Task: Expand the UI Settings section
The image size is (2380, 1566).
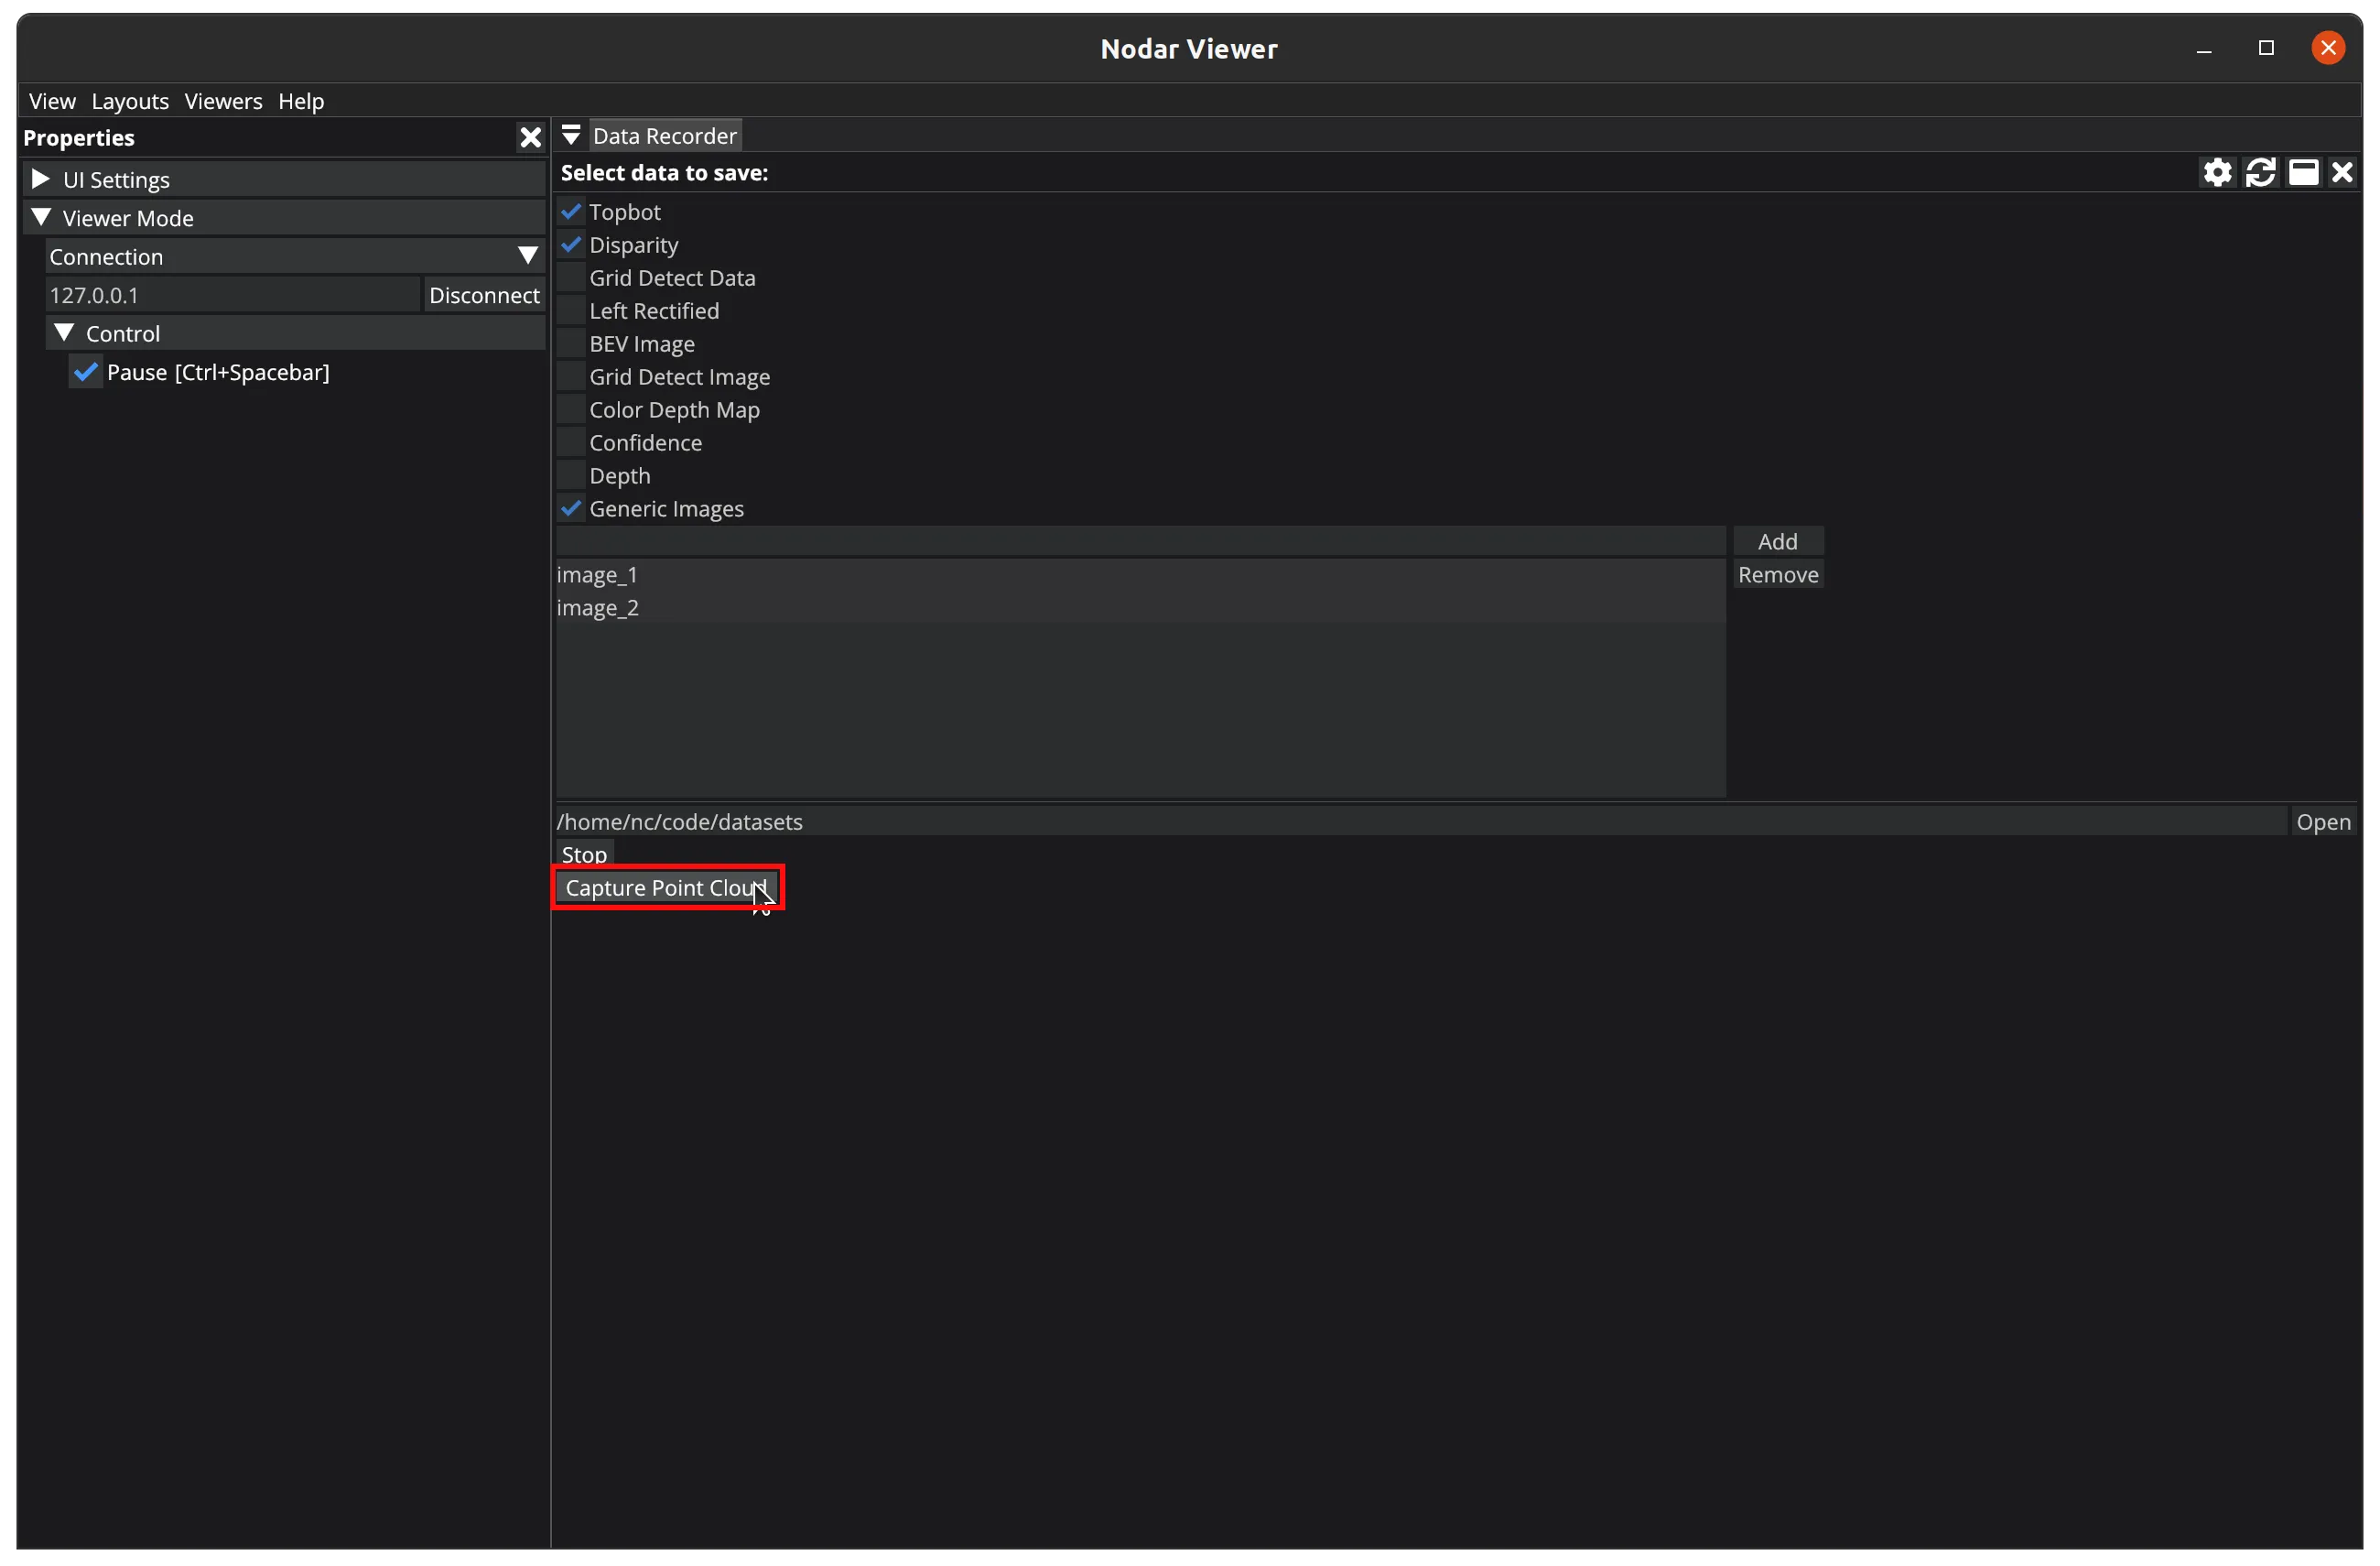Action: point(41,179)
